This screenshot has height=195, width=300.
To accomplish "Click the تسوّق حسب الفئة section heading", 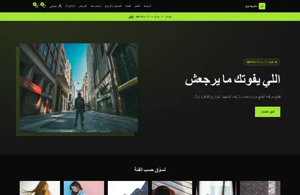I will pos(150,170).
